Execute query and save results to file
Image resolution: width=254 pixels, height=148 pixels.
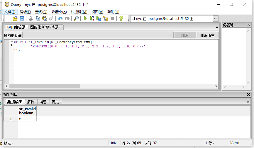99,19
